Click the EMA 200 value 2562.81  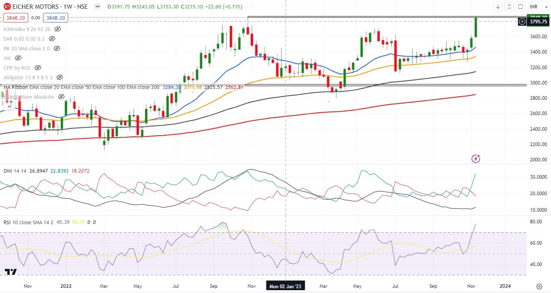(x=234, y=87)
